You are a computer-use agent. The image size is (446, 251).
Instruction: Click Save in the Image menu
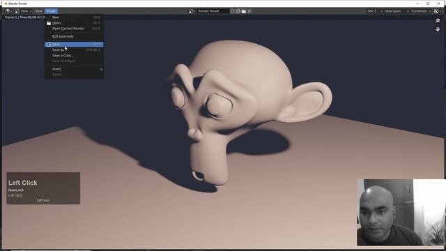[x=74, y=45]
